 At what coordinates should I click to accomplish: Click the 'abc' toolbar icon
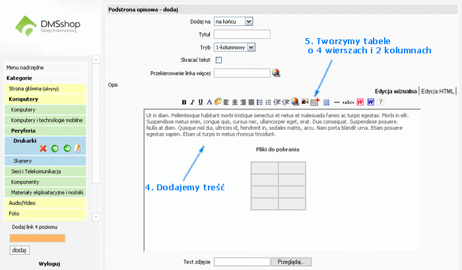click(348, 102)
